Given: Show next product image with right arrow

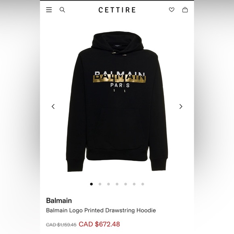Looking at the screenshot, I should (181, 107).
